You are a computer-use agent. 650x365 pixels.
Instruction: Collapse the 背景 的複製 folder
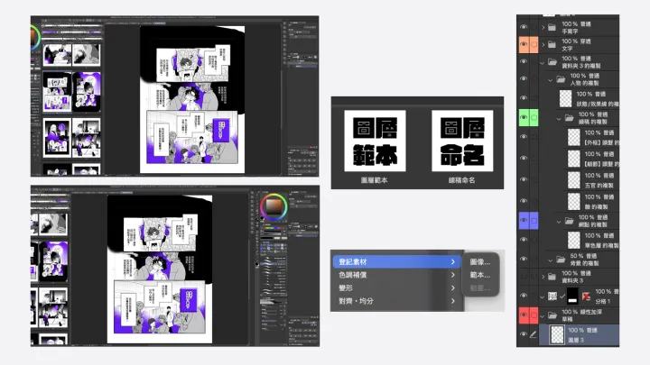[551, 260]
